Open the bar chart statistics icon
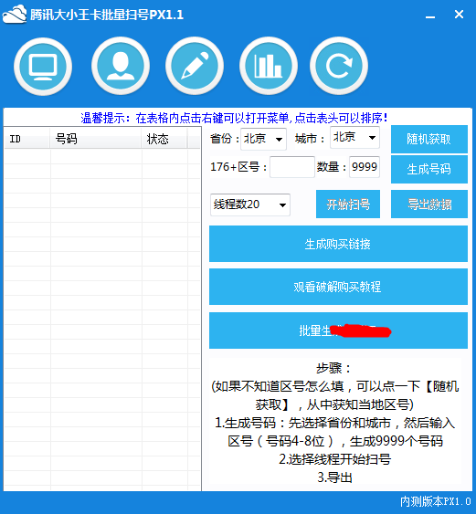Image resolution: width=476 pixels, height=514 pixels. [x=269, y=66]
